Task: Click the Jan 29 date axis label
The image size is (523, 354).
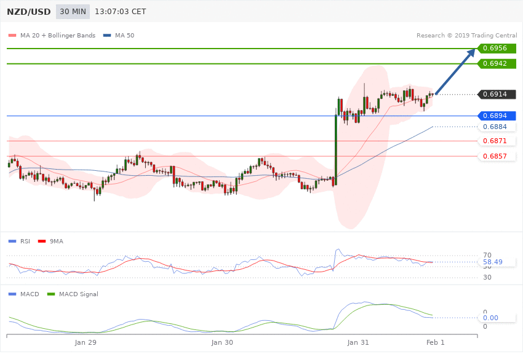Action: point(86,342)
